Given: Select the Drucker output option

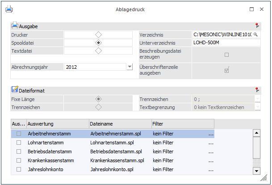Looking at the screenshot, I should (98, 34).
